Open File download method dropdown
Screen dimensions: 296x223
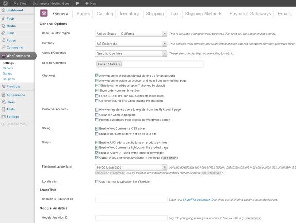[131, 167]
